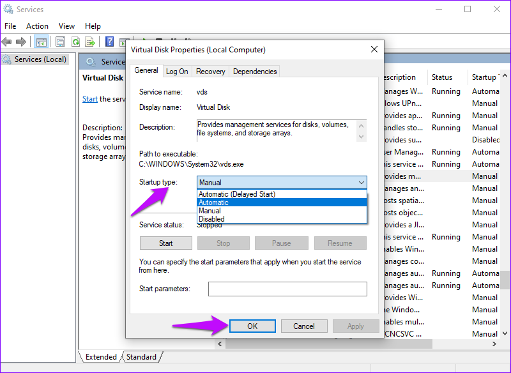Click the greyed-out Pause button
This screenshot has width=511, height=373.
tap(282, 243)
